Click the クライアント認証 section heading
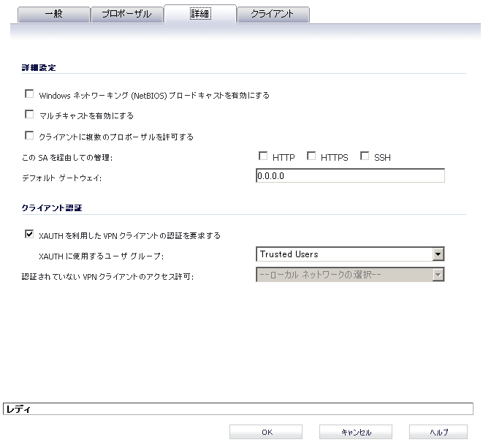Image resolution: width=483 pixels, height=445 pixels. click(52, 208)
